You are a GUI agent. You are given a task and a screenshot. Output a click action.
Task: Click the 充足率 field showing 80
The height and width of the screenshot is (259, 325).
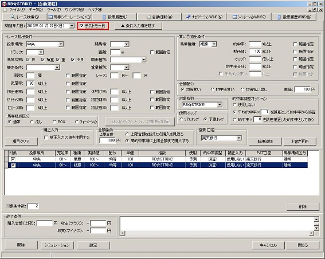click(30, 84)
